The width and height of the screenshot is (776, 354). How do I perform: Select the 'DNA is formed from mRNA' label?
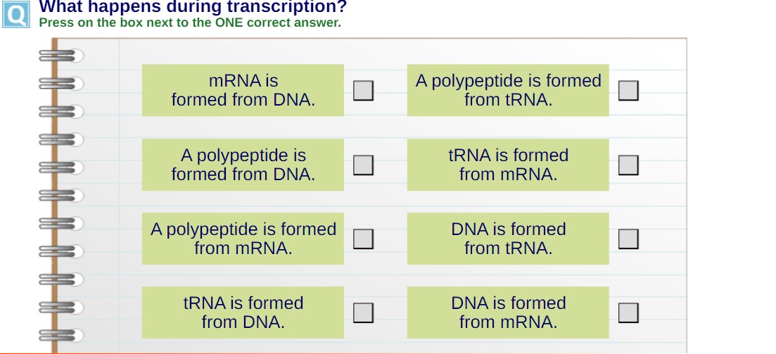coord(508,312)
